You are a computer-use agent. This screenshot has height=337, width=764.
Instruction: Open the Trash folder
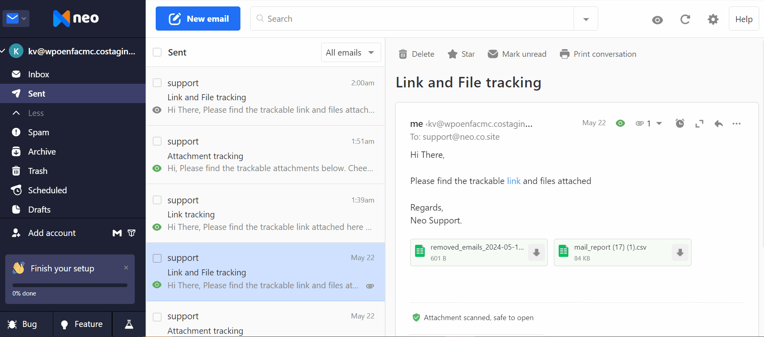(73, 171)
